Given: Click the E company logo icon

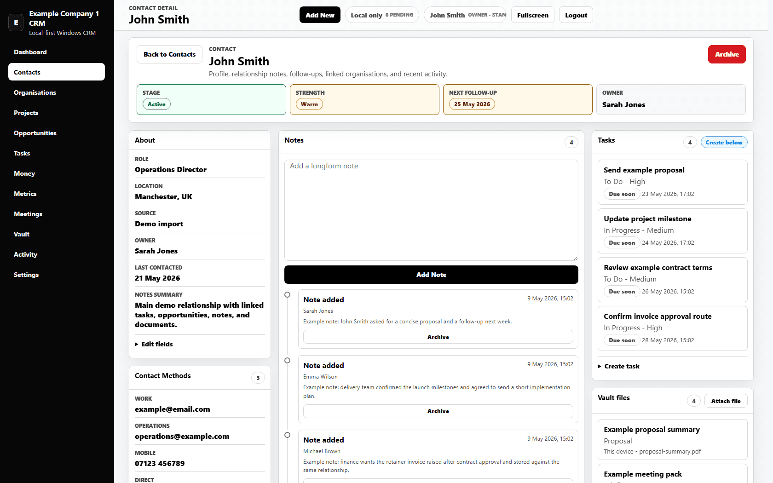Looking at the screenshot, I should [16, 23].
